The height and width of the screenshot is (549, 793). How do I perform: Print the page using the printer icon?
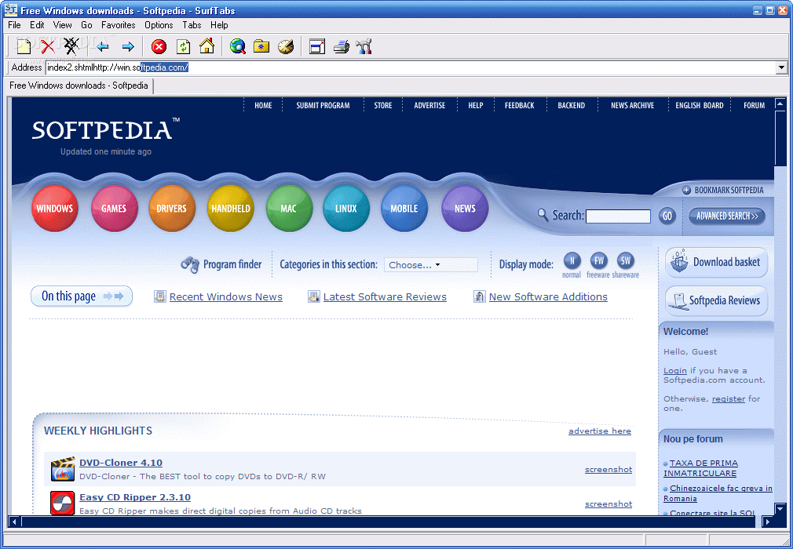(342, 47)
